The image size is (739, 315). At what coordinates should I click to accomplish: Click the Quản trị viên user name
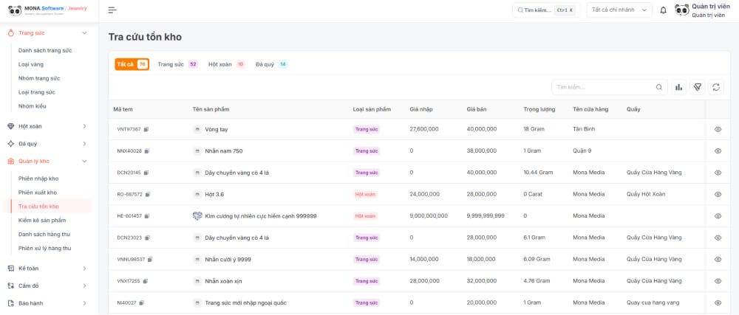(711, 6)
